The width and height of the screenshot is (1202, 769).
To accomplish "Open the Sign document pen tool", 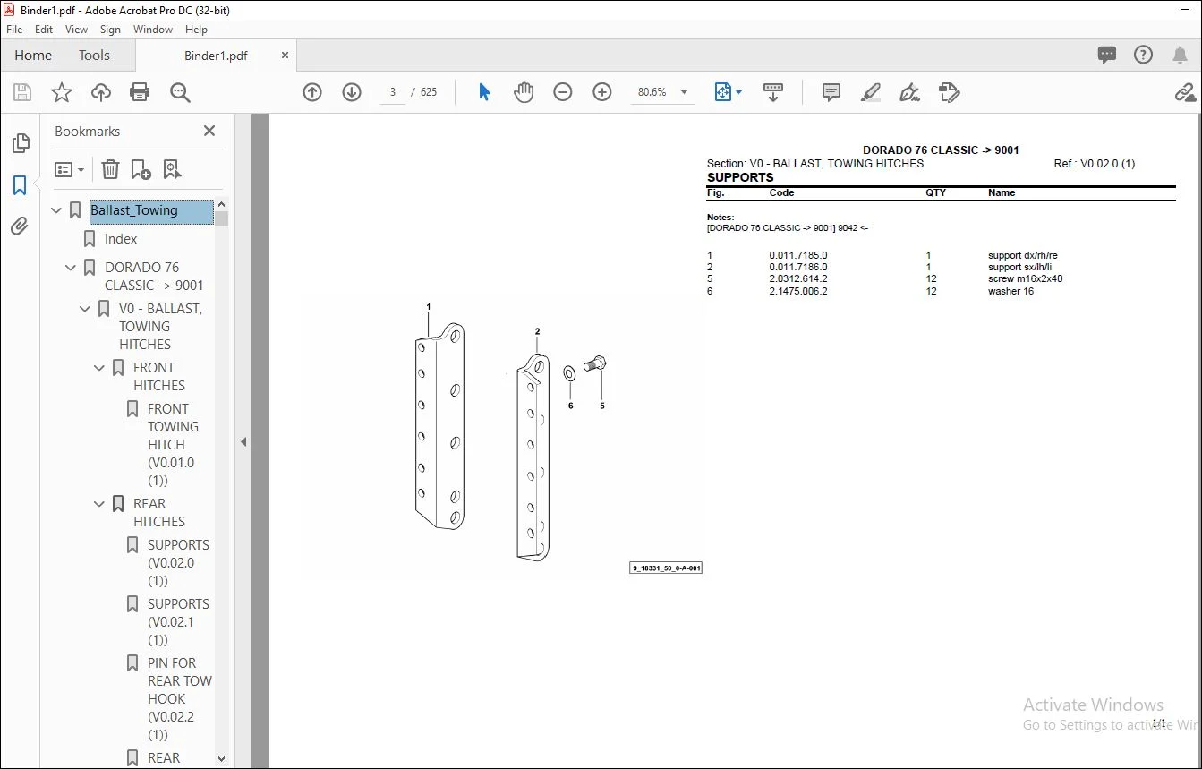I will [910, 92].
